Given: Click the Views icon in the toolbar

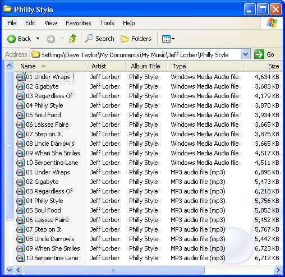Looking at the screenshot, I should [x=166, y=39].
